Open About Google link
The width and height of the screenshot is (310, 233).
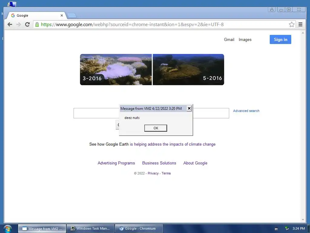click(195, 163)
